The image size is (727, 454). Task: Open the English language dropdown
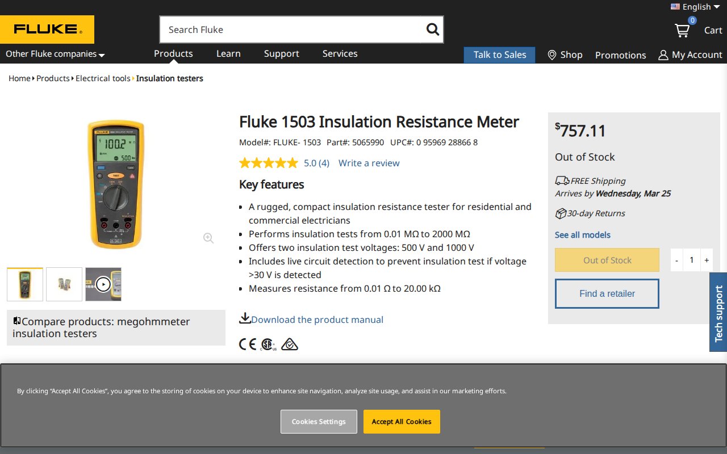click(x=695, y=7)
